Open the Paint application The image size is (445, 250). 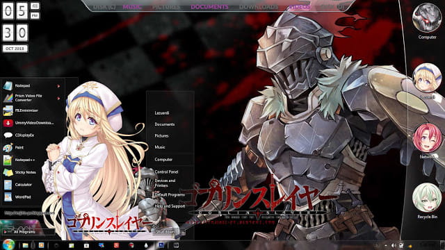tap(19, 148)
